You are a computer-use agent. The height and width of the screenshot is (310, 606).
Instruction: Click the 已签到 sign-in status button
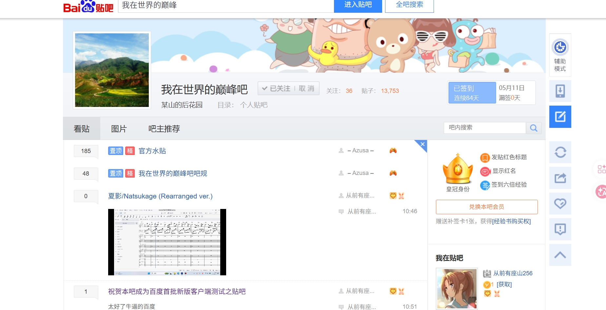pos(472,93)
